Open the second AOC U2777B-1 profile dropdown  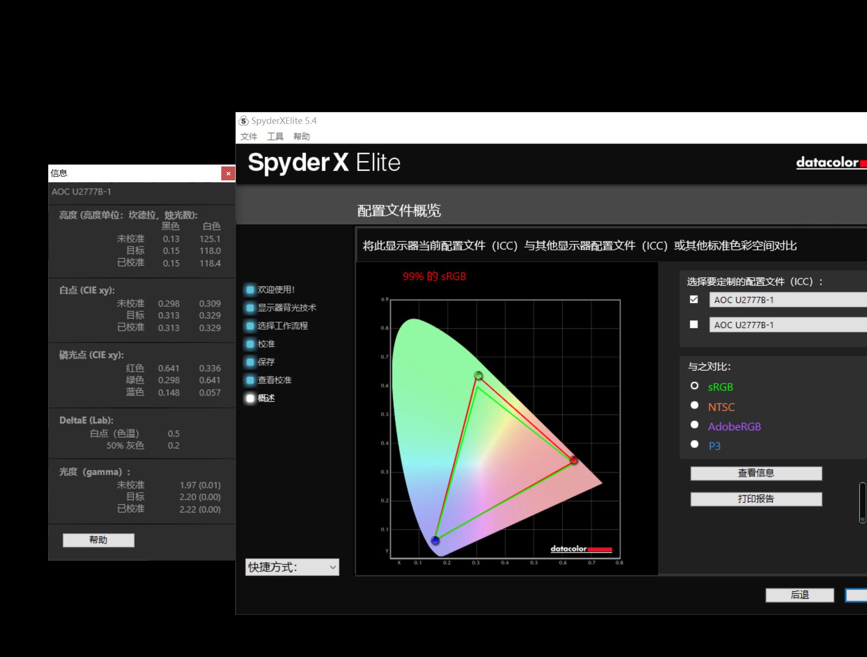coord(788,325)
